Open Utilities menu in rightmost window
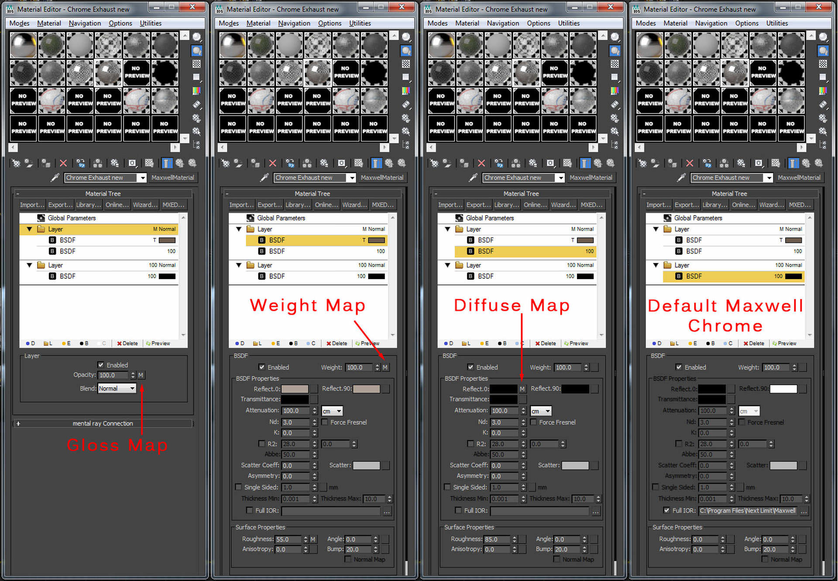This screenshot has height=581, width=838. (x=777, y=23)
